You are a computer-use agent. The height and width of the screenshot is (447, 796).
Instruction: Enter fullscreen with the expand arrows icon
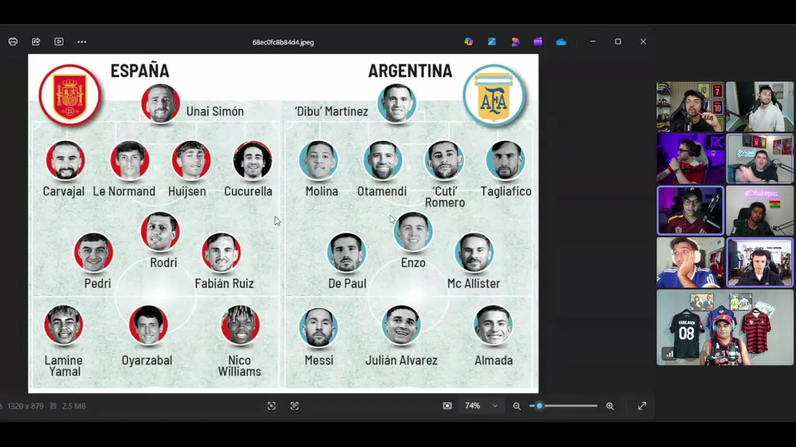point(642,405)
